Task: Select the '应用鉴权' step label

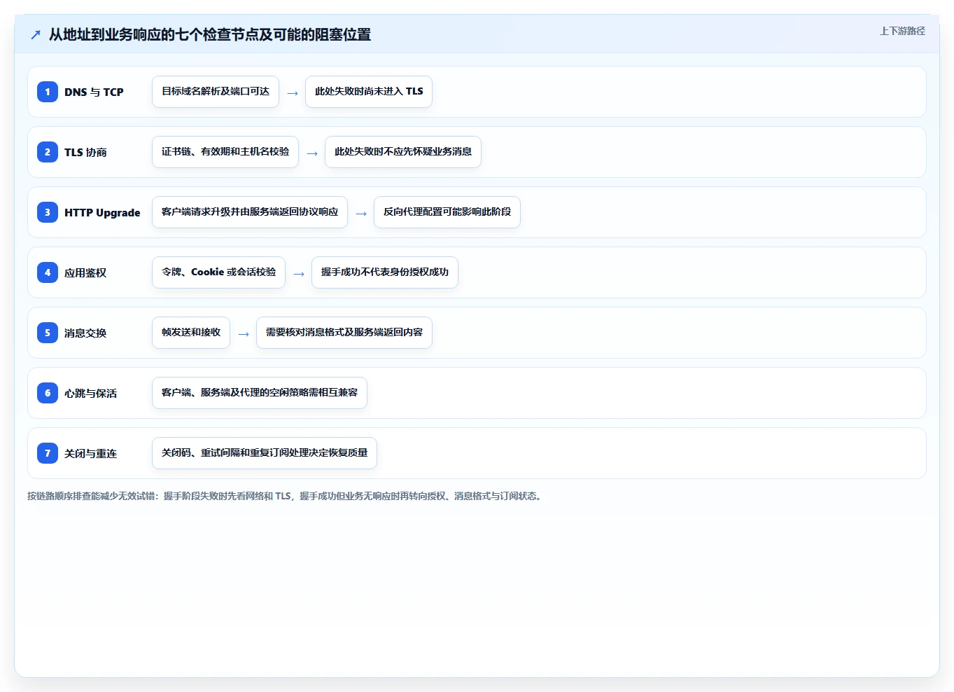Action: (x=85, y=272)
